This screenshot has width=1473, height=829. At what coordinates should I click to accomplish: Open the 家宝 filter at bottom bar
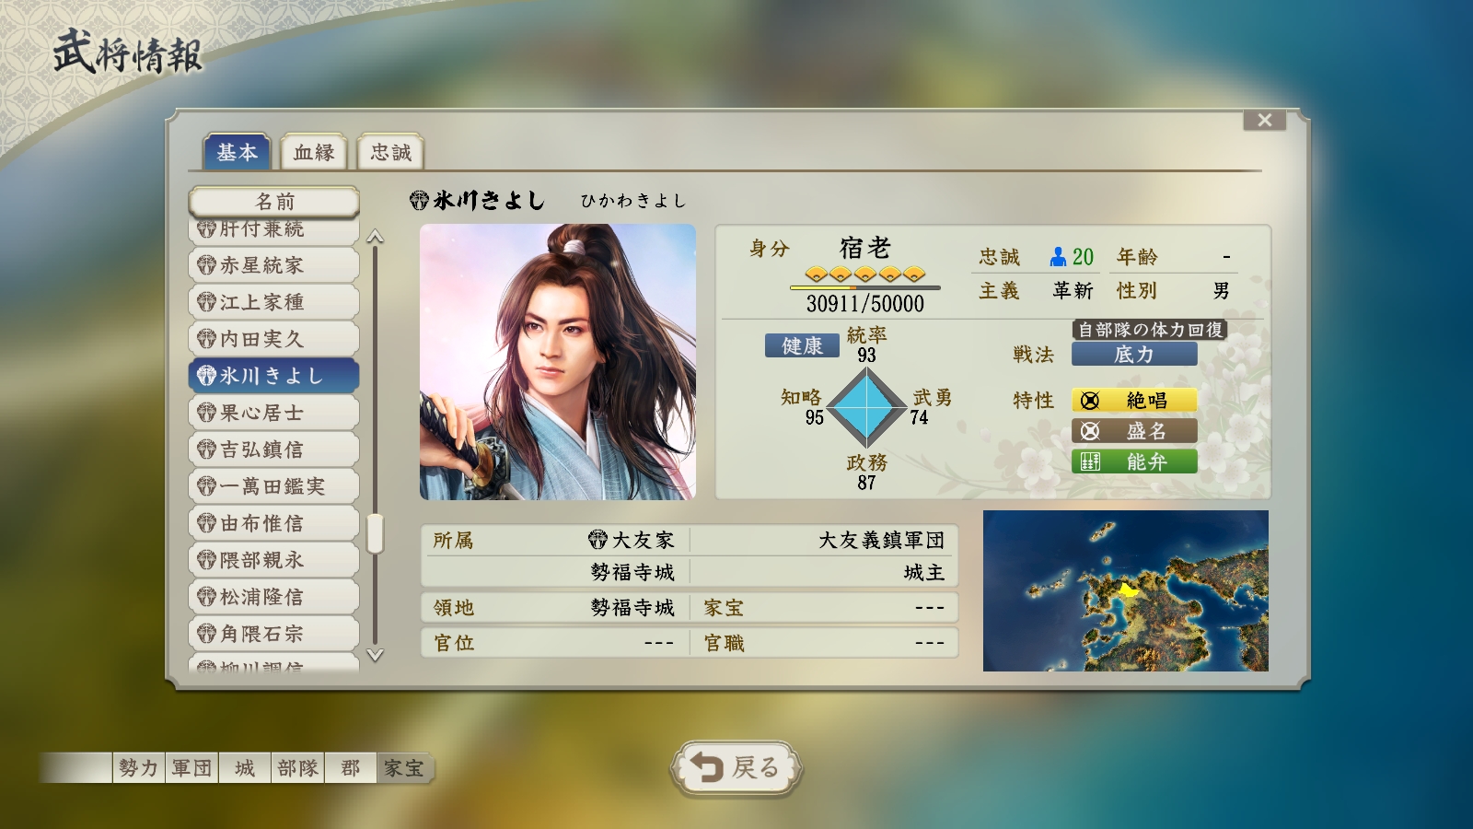click(404, 768)
